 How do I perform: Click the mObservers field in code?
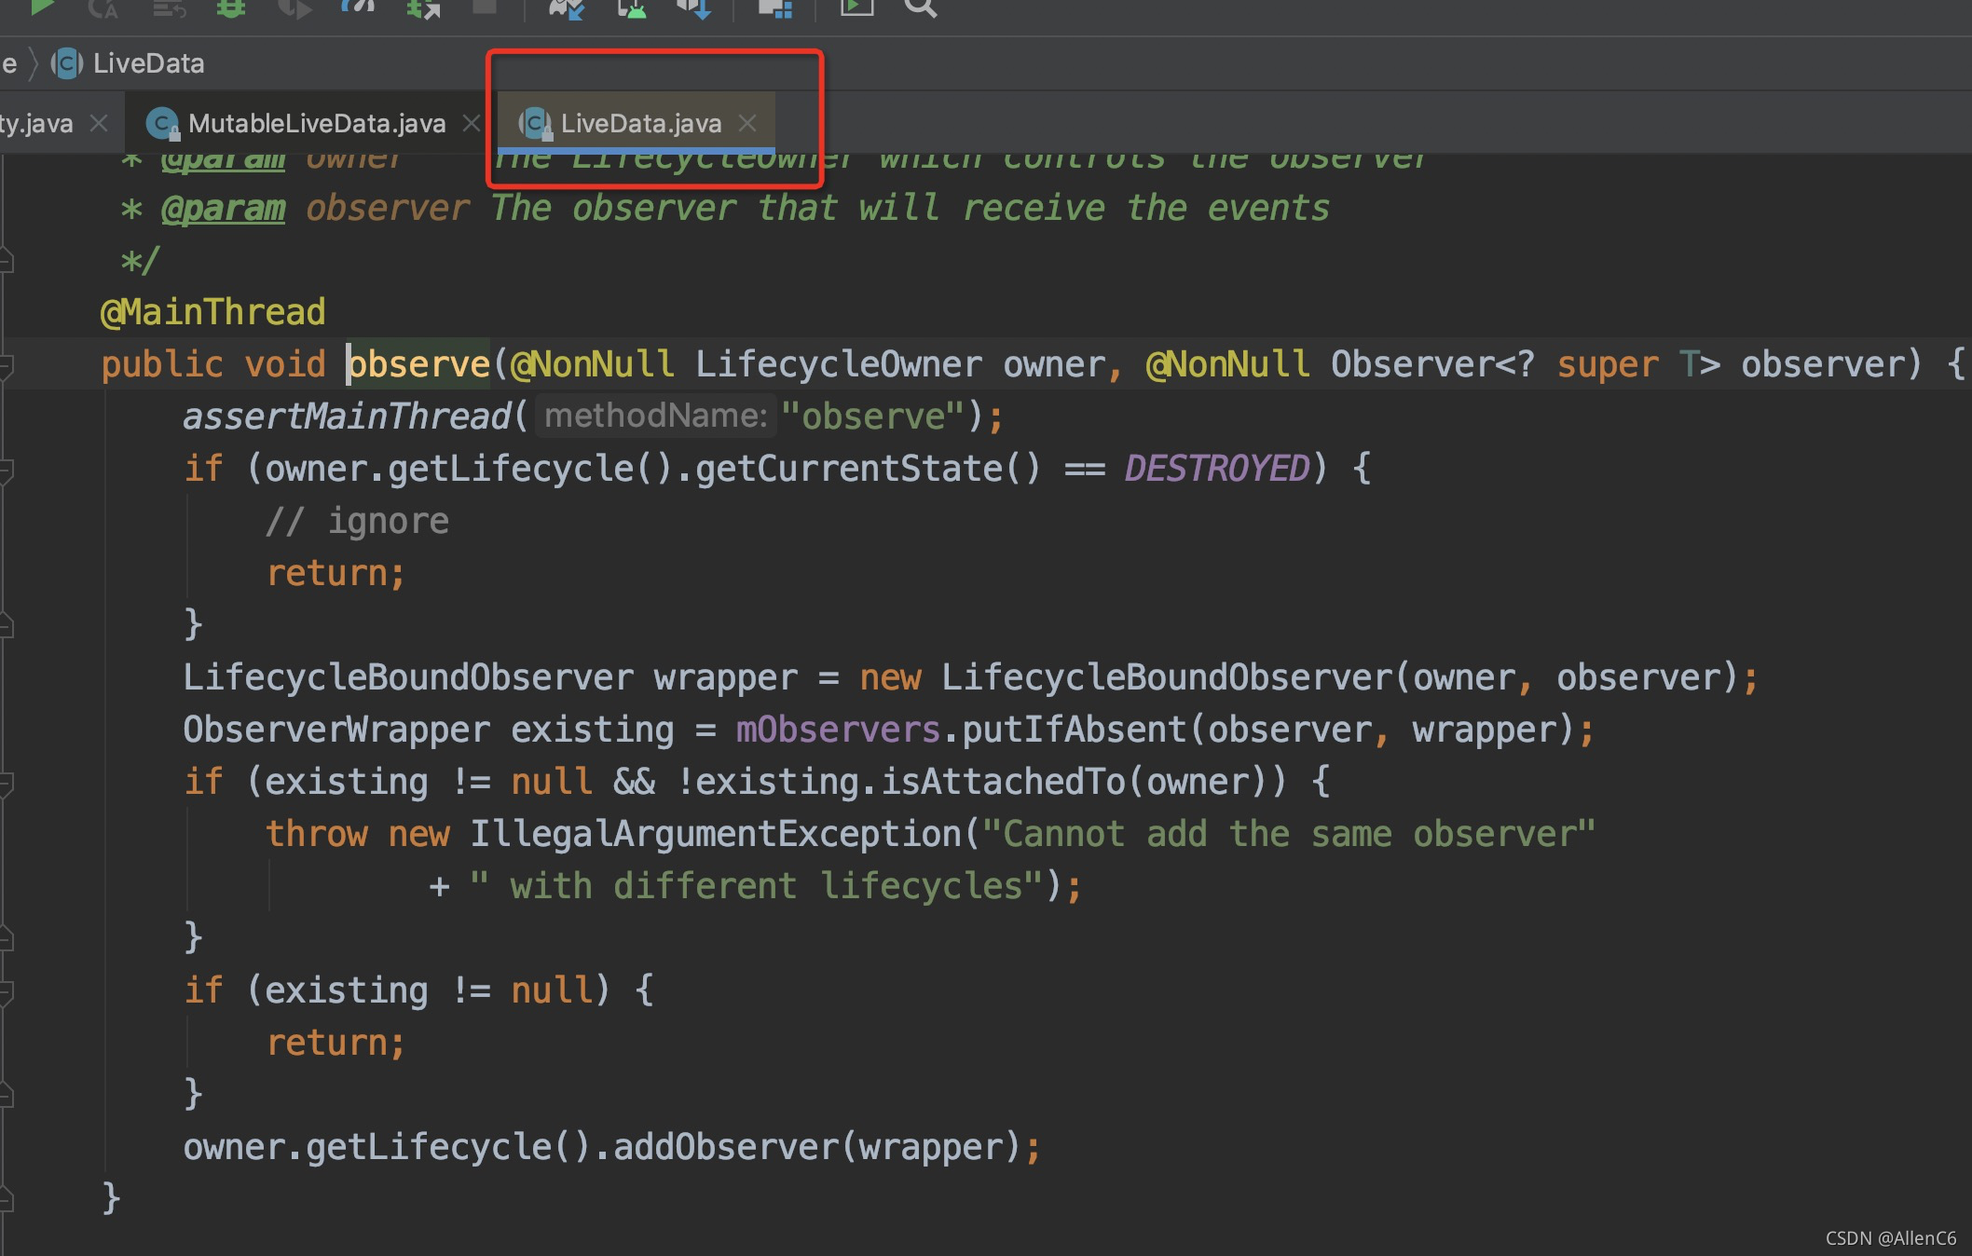tap(837, 730)
